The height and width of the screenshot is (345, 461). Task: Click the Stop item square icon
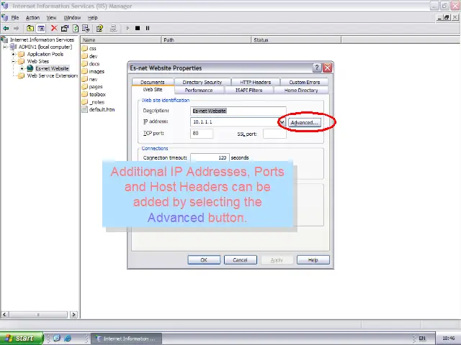point(138,28)
